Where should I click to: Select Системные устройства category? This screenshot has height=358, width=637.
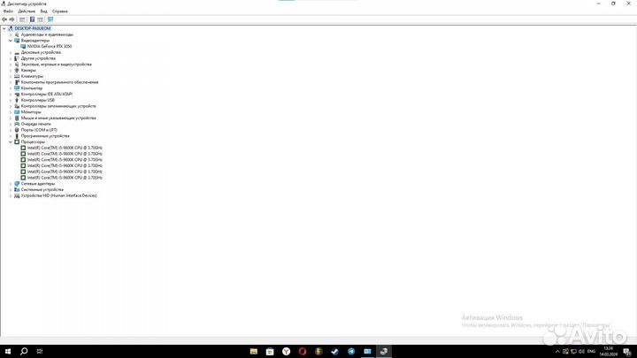click(x=42, y=189)
